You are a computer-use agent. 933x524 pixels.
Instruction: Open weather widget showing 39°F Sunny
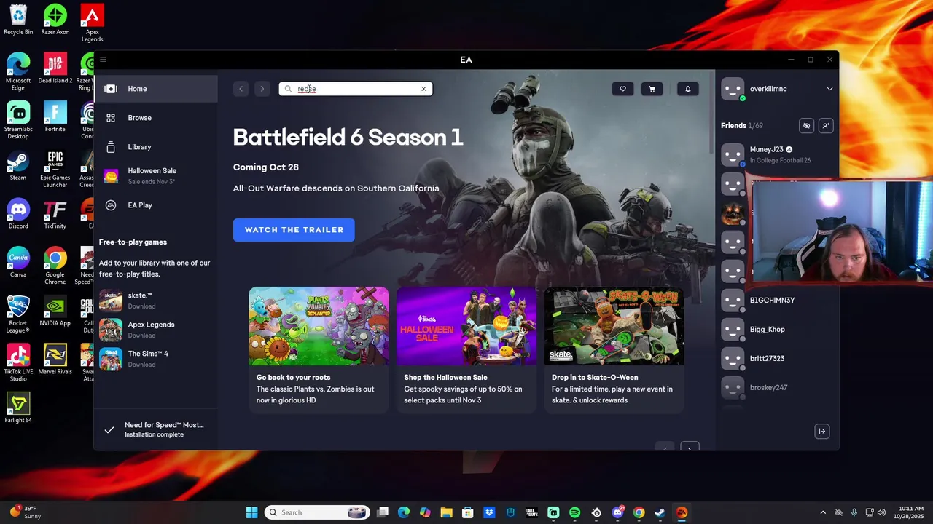(26, 512)
